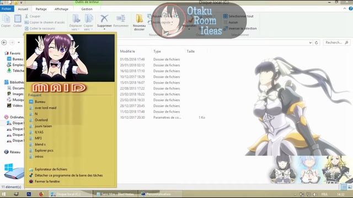Open the Supprimer dropdown arrow

(x=104, y=29)
